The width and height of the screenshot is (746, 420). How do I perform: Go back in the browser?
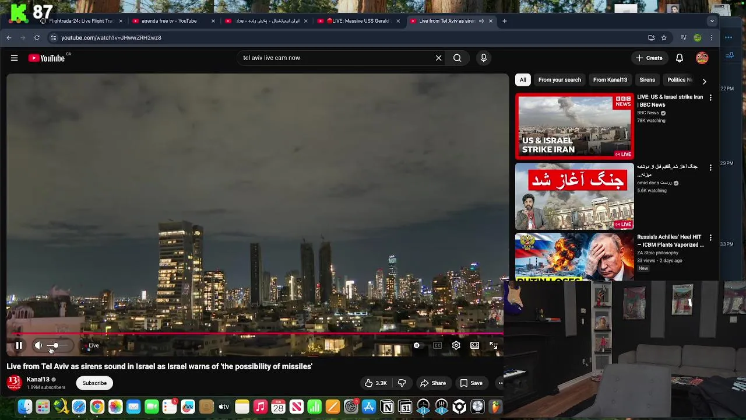point(9,38)
